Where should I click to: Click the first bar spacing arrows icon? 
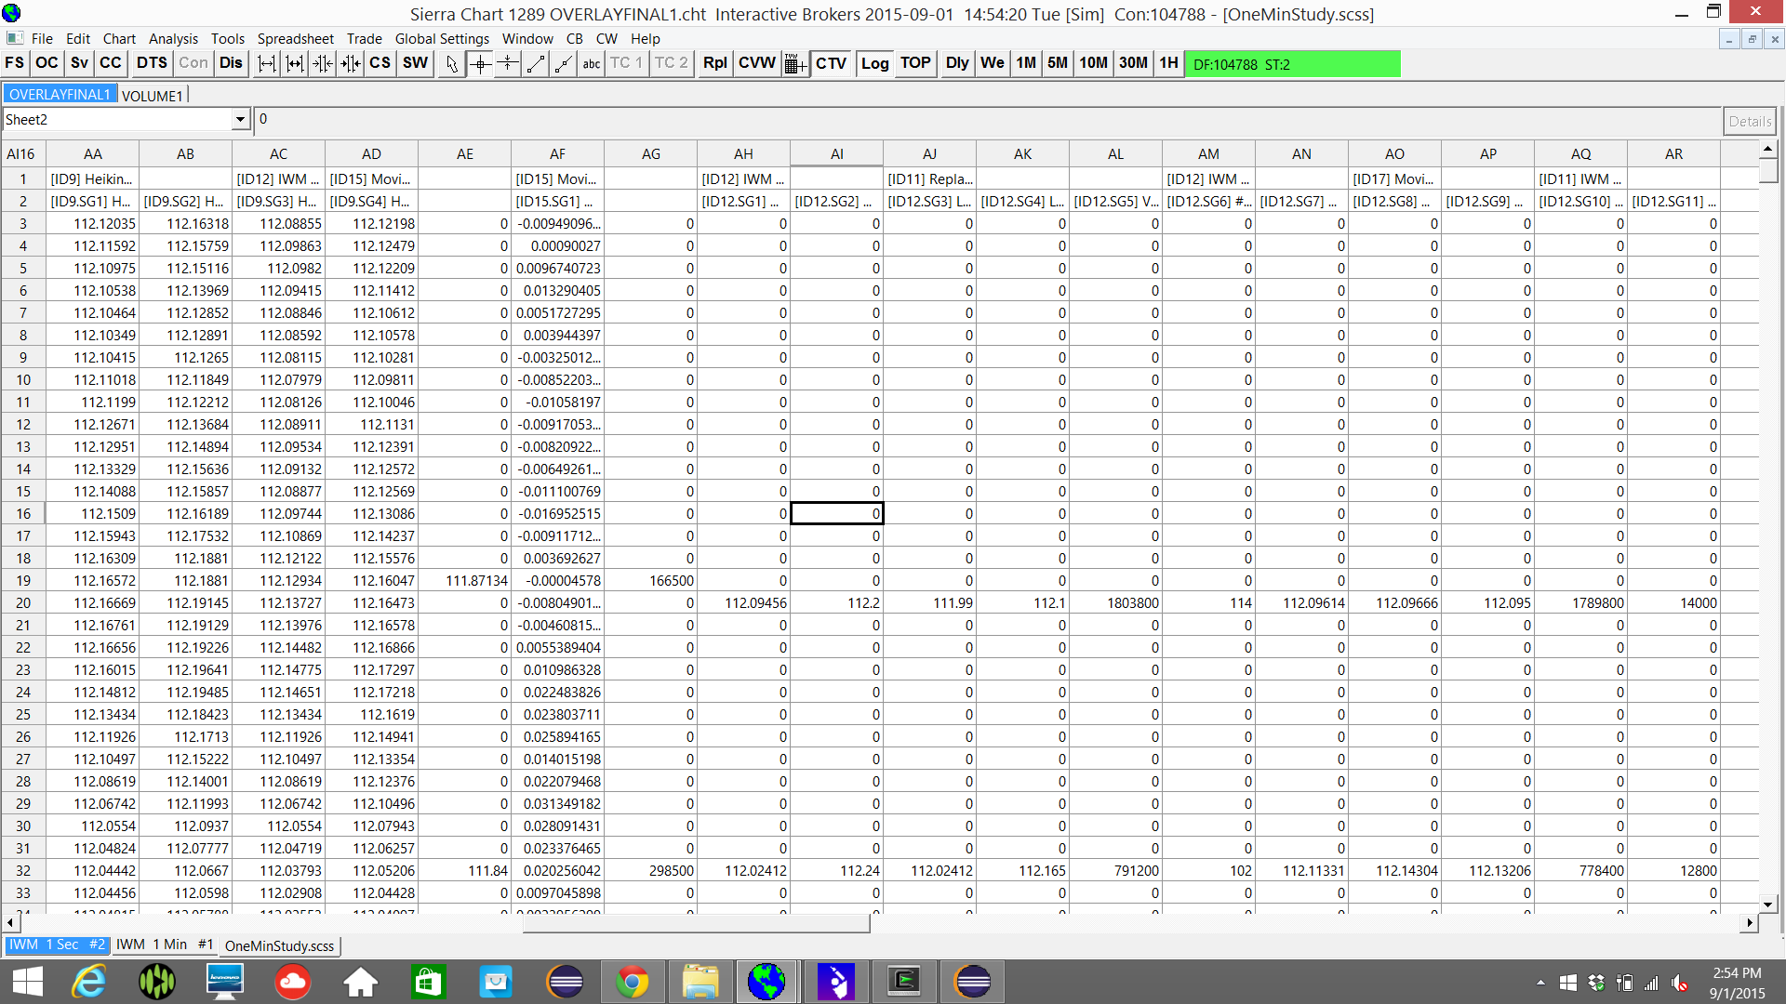point(267,63)
